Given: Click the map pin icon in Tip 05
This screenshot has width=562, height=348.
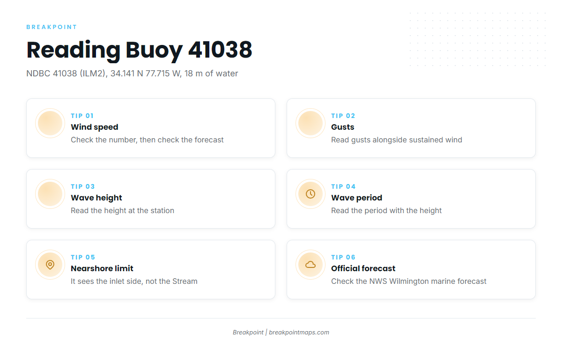Looking at the screenshot, I should (50, 265).
